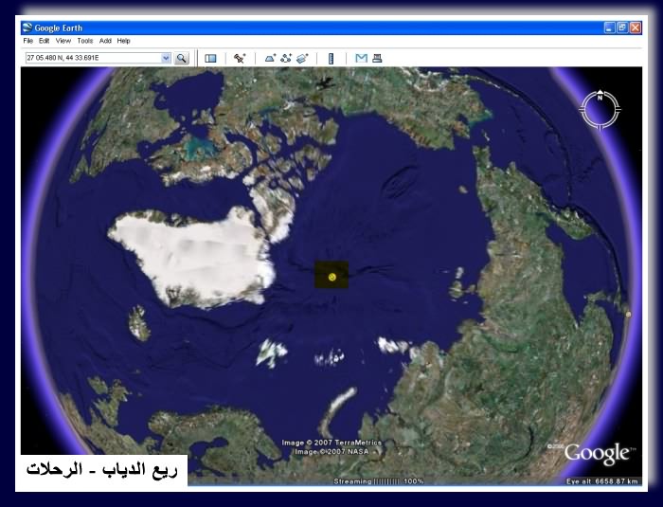Open the Help menu
This screenshot has width=663, height=507.
tap(123, 41)
